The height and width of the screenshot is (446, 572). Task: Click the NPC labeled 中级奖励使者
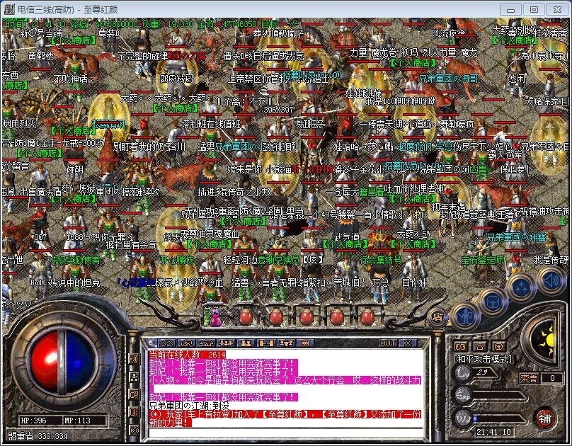coord(76,260)
